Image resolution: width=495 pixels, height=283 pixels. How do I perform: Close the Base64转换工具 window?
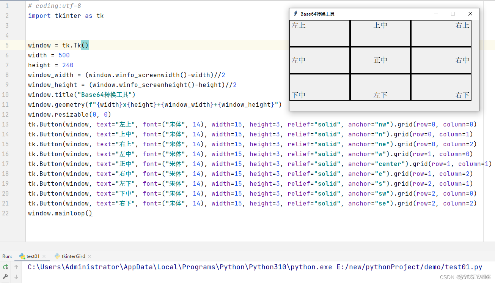click(470, 14)
